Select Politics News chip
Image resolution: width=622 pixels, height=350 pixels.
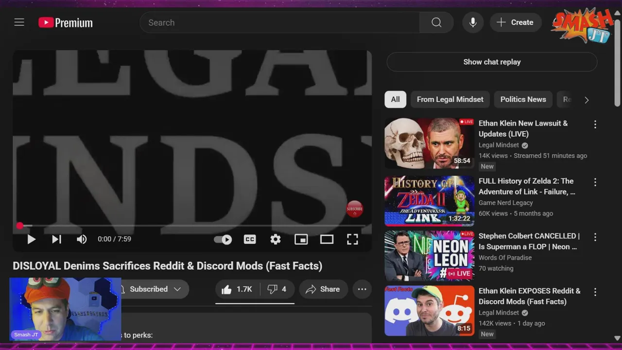523,99
